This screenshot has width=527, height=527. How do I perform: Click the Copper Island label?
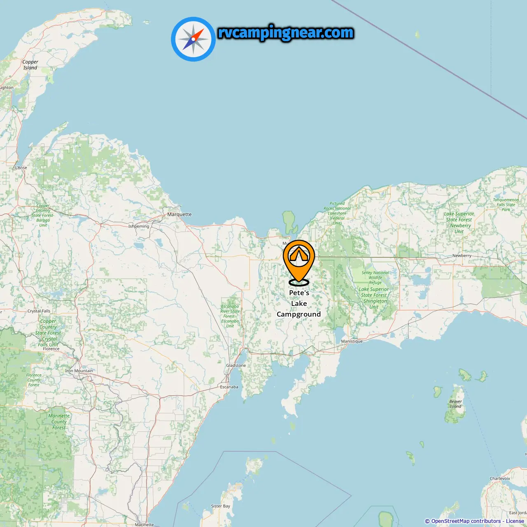[x=30, y=65]
